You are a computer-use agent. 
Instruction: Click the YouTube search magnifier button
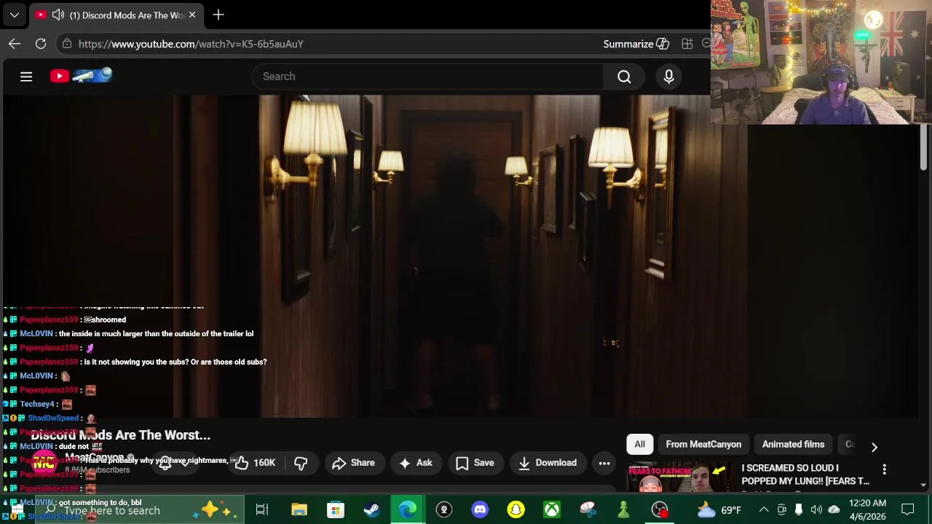[x=624, y=76]
